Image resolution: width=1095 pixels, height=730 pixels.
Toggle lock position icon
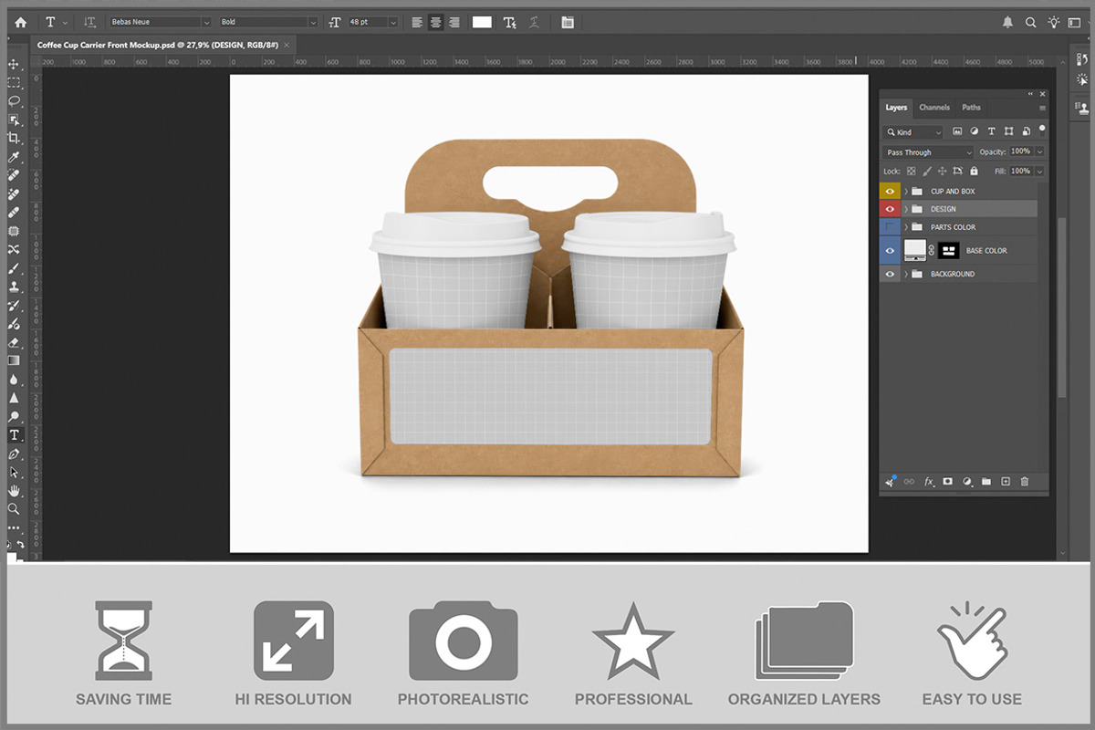coord(942,171)
